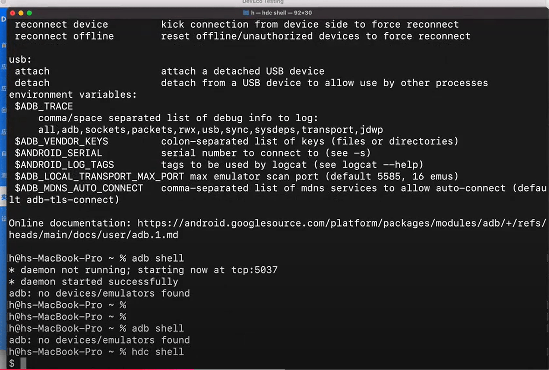Close the hdc shell terminal window
This screenshot has width=549, height=370.
(x=13, y=13)
